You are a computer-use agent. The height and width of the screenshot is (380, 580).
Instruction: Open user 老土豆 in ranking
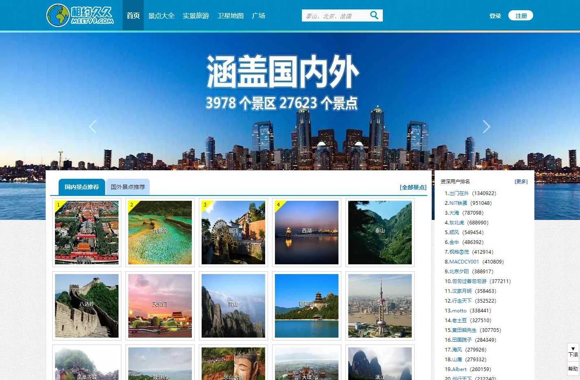[459, 321]
